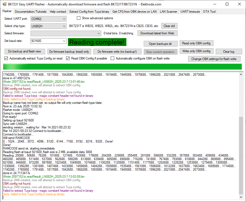Viewport: 246px width, 202px height.
Task: Open the Help contact tab
Action: 58,12
